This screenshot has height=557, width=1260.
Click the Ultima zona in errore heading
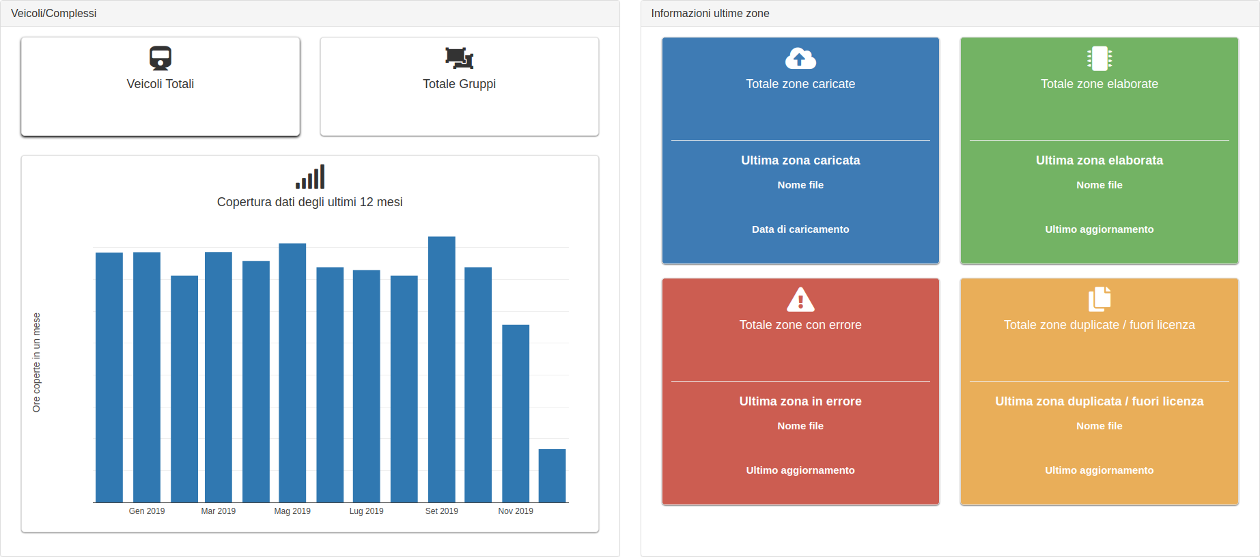coord(800,401)
